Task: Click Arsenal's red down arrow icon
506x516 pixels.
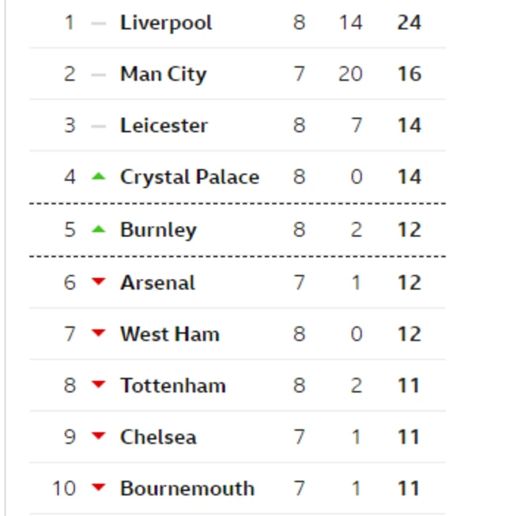Action: 98,283
